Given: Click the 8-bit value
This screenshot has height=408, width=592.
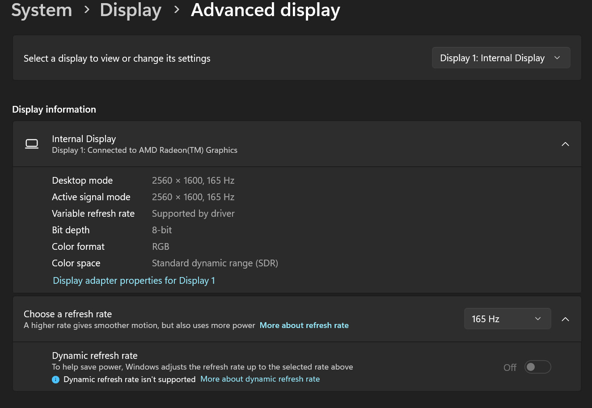Looking at the screenshot, I should pyautogui.click(x=162, y=230).
